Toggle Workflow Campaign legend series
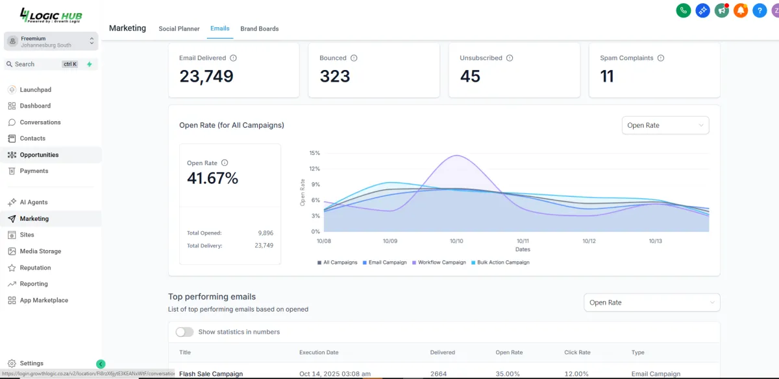 pos(439,262)
